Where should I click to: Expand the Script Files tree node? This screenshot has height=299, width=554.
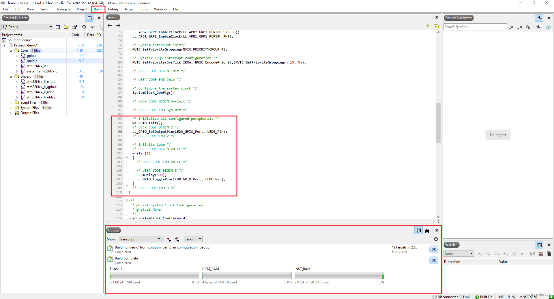point(10,102)
